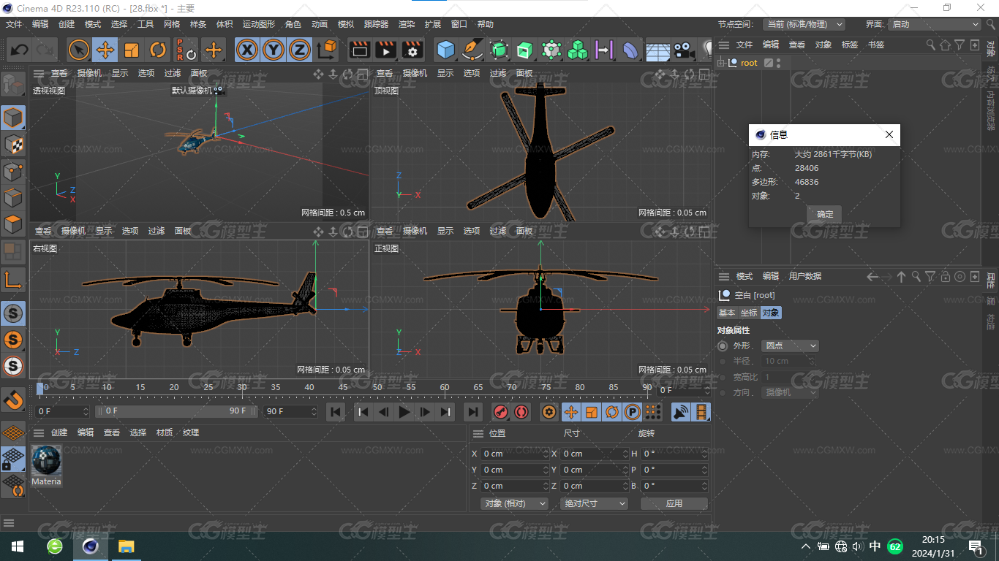This screenshot has height=561, width=999.
Task: Open the 材质 menu in material manager
Action: tap(165, 432)
